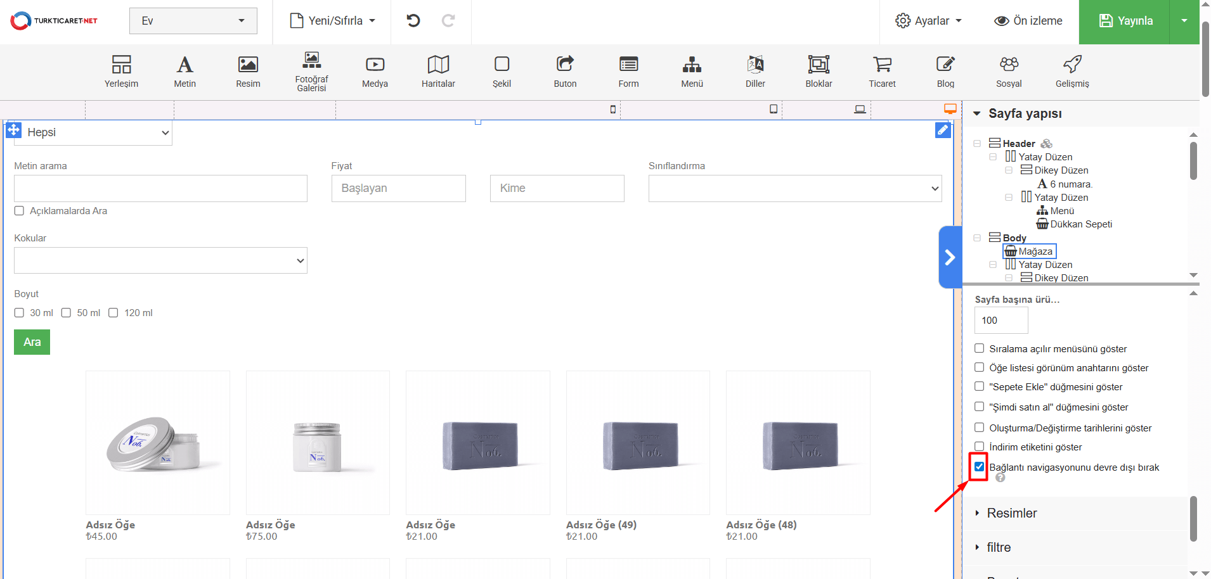Viewport: 1211px width, 579px height.
Task: Open the Kokular dropdown
Action: [160, 260]
